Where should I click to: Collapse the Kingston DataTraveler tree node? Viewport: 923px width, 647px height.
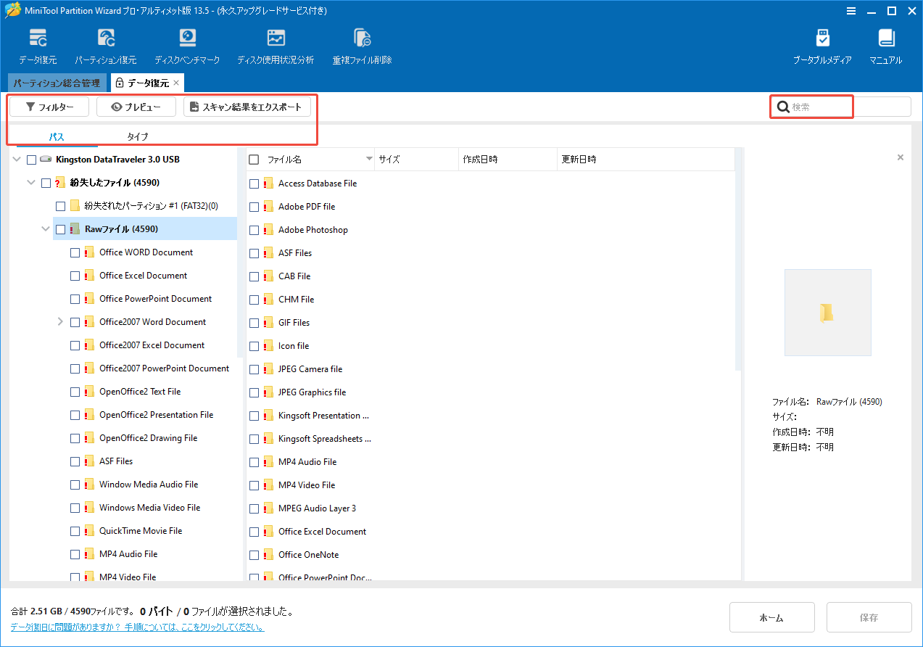pos(16,159)
